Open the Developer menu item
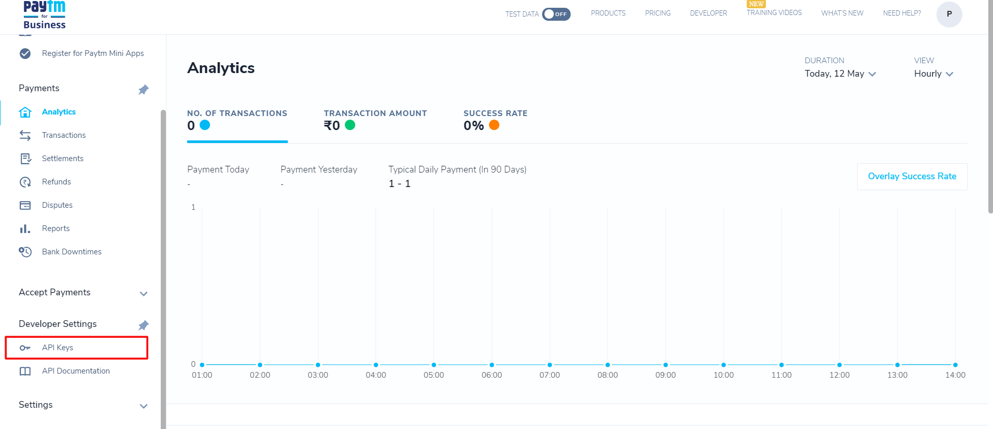The height and width of the screenshot is (429, 993). (708, 13)
